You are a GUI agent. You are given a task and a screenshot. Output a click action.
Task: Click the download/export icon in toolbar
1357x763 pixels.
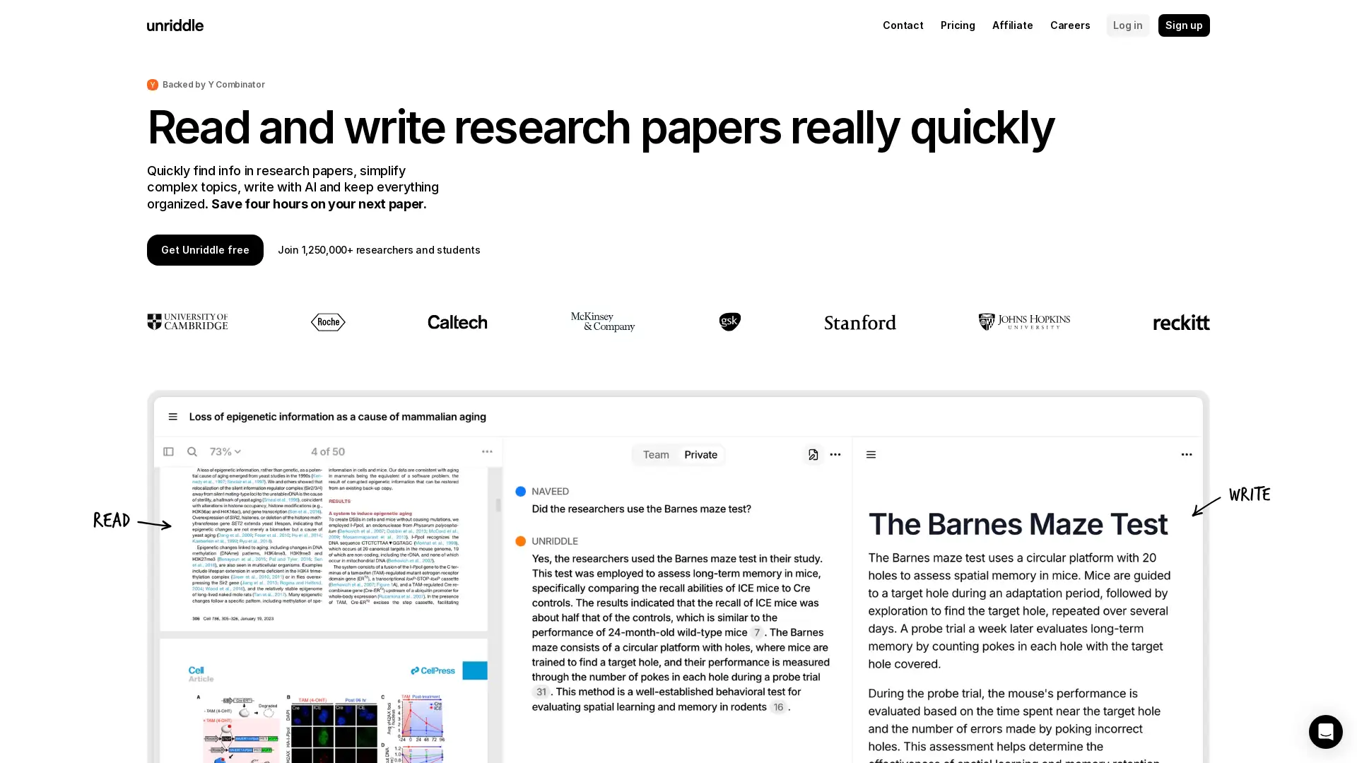click(811, 454)
